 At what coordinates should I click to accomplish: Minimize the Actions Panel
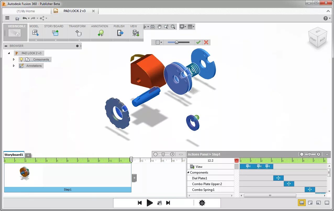pos(327,154)
